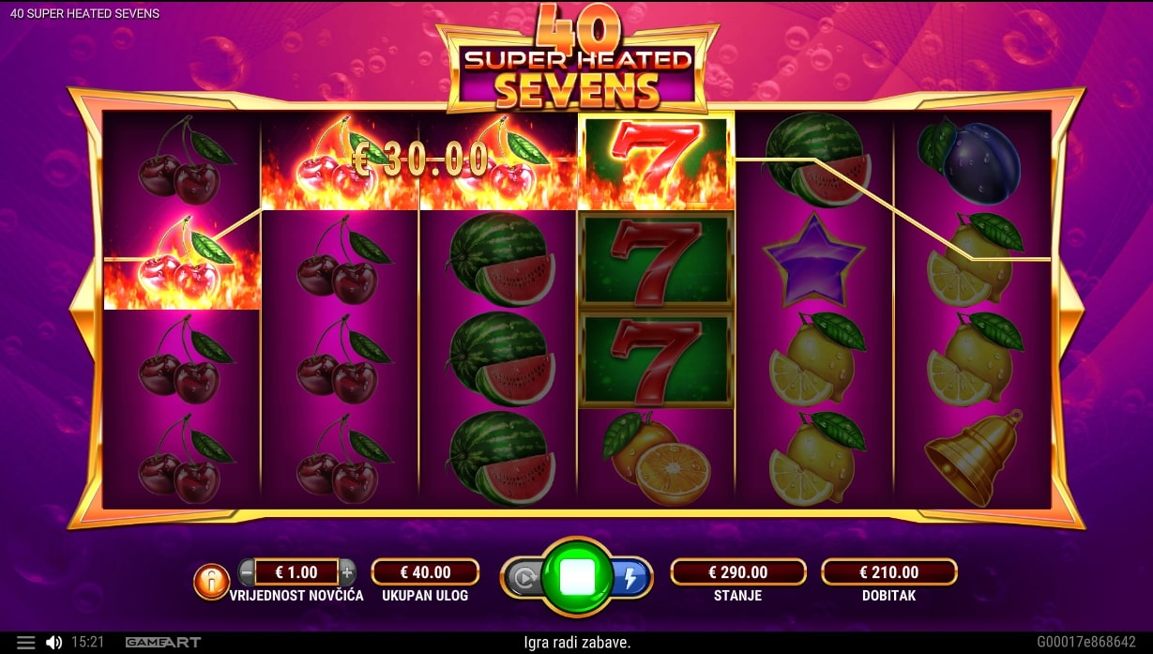This screenshot has height=654, width=1153.
Task: Click the GameArt logo in bottom bar
Action: click(163, 643)
